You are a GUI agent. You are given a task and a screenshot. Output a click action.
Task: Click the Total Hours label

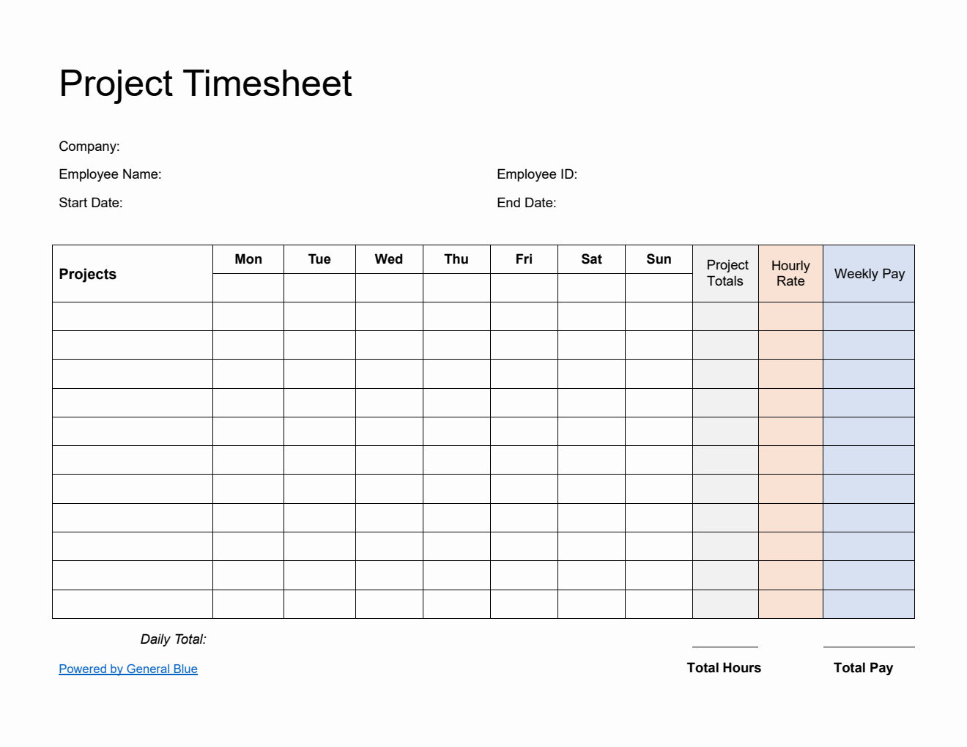point(724,668)
